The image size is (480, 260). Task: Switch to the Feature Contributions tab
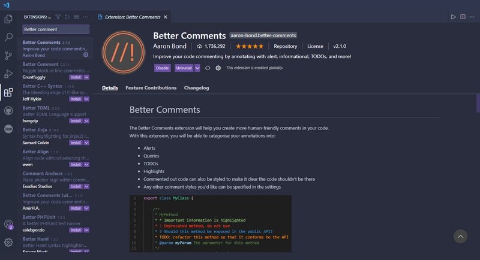(x=151, y=88)
